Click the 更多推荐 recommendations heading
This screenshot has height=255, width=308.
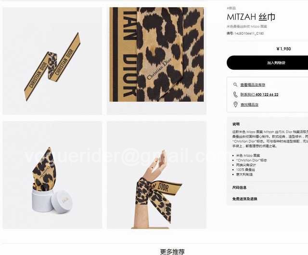click(x=172, y=252)
